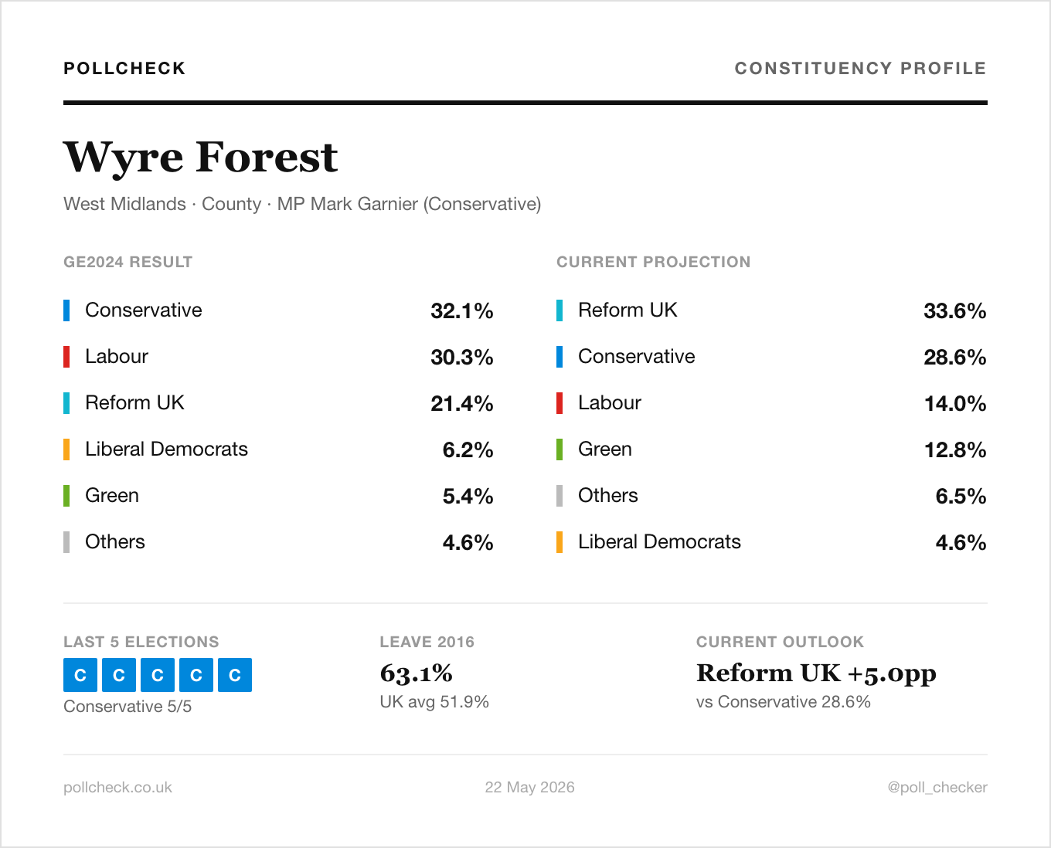Click the Reform UK 33.6% projection value
The image size is (1051, 848).
pos(955,310)
